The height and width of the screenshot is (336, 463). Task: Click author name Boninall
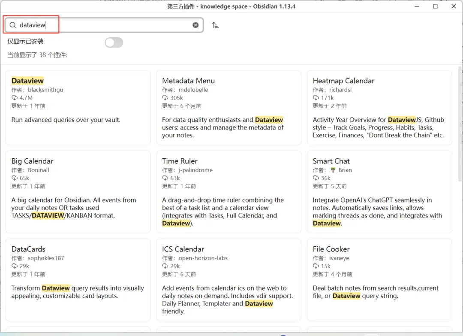point(39,170)
